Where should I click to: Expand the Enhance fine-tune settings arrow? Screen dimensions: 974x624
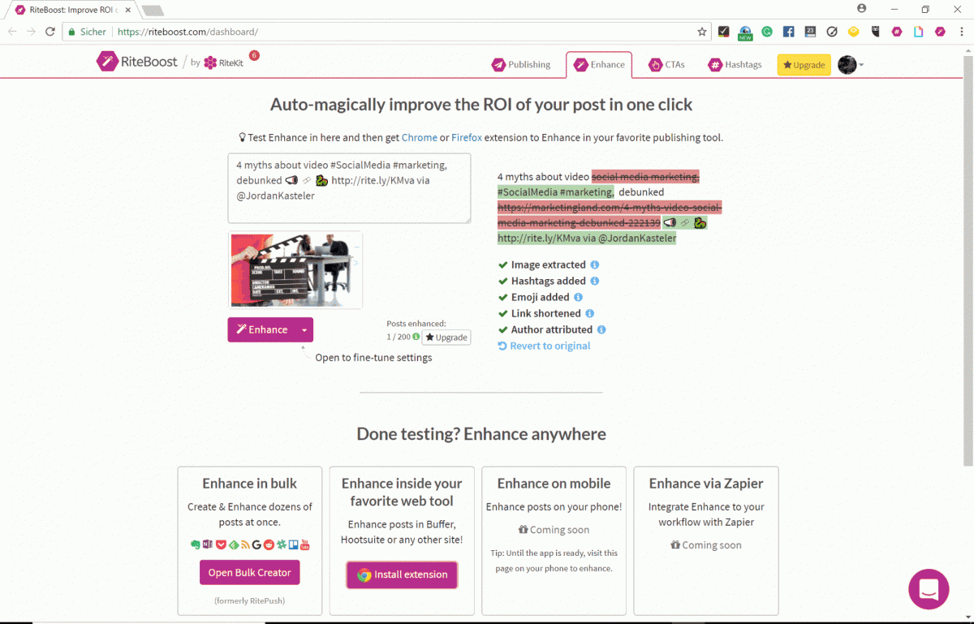click(x=304, y=329)
